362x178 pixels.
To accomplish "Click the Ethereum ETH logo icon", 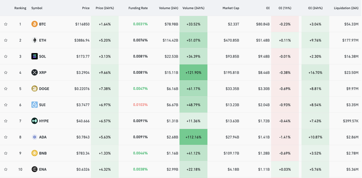I will click(34, 40).
